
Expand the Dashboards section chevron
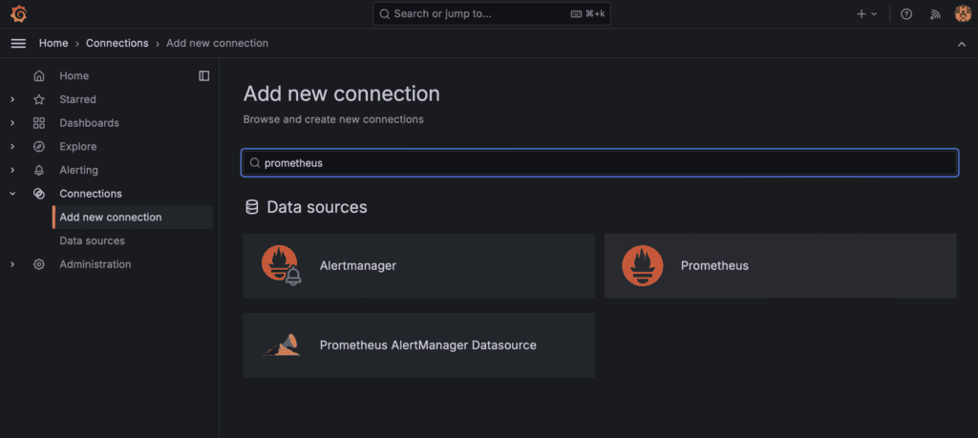tap(12, 123)
